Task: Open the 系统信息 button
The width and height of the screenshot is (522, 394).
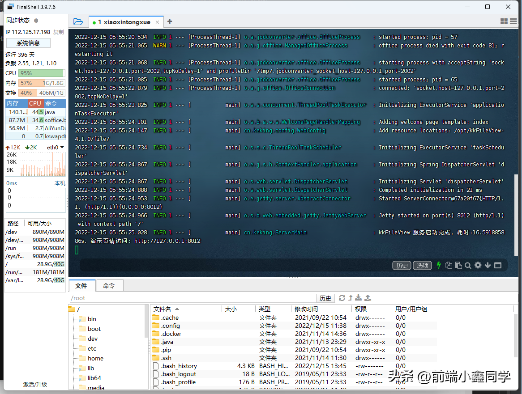Action: pos(28,43)
